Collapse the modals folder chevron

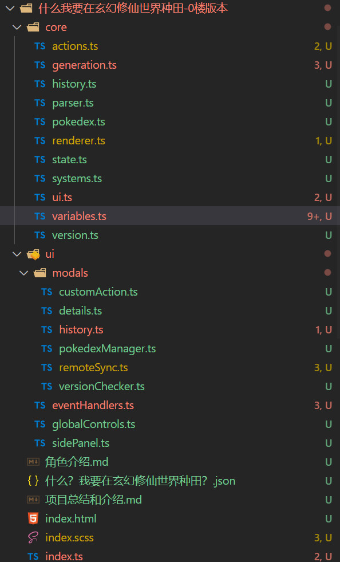23,273
